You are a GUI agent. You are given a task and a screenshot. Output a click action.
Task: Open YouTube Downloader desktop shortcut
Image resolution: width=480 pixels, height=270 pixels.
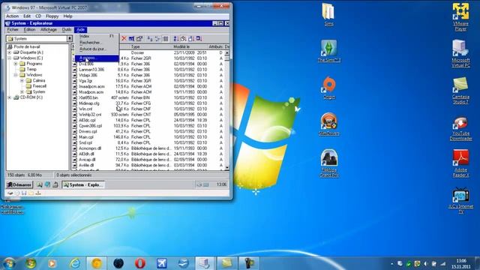460,128
